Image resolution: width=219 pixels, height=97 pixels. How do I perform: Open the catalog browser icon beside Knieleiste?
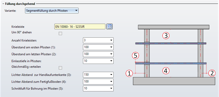[110, 26]
